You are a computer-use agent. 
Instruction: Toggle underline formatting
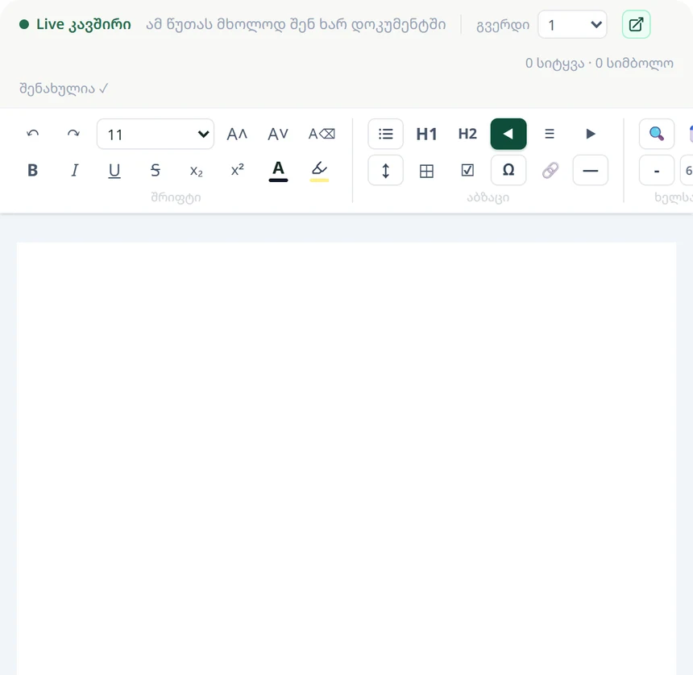click(x=114, y=170)
